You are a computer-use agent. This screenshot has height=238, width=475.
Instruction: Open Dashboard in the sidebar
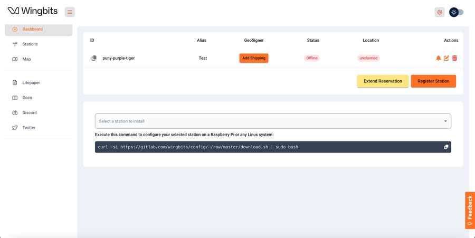click(33, 30)
